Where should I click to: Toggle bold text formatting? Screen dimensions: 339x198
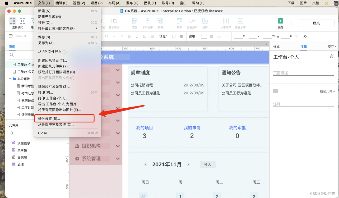click(129, 36)
